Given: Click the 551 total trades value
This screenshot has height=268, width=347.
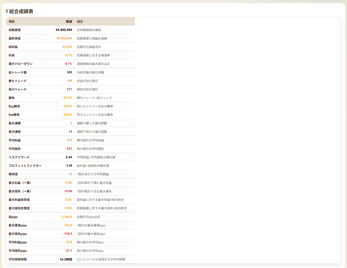Looking at the screenshot, I should tap(69, 72).
